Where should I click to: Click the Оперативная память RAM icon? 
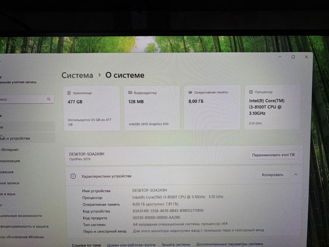pyautogui.click(x=190, y=92)
